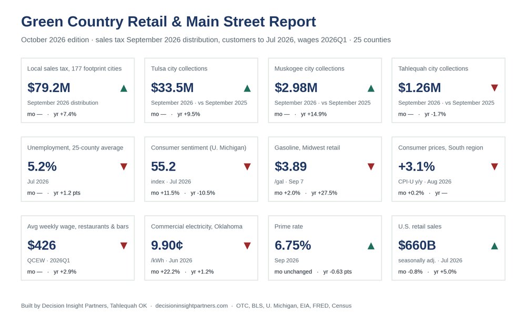
Task: Click the 'OTC, BLS, U. Michigan, EIA, FRED, Census' sources
Action: [x=294, y=306]
